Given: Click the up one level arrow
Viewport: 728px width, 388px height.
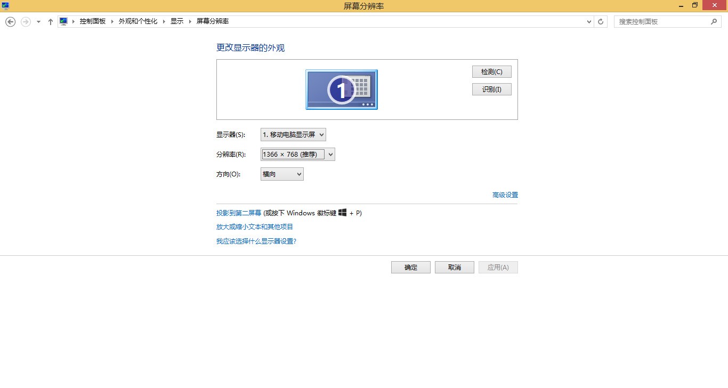Looking at the screenshot, I should [x=51, y=21].
